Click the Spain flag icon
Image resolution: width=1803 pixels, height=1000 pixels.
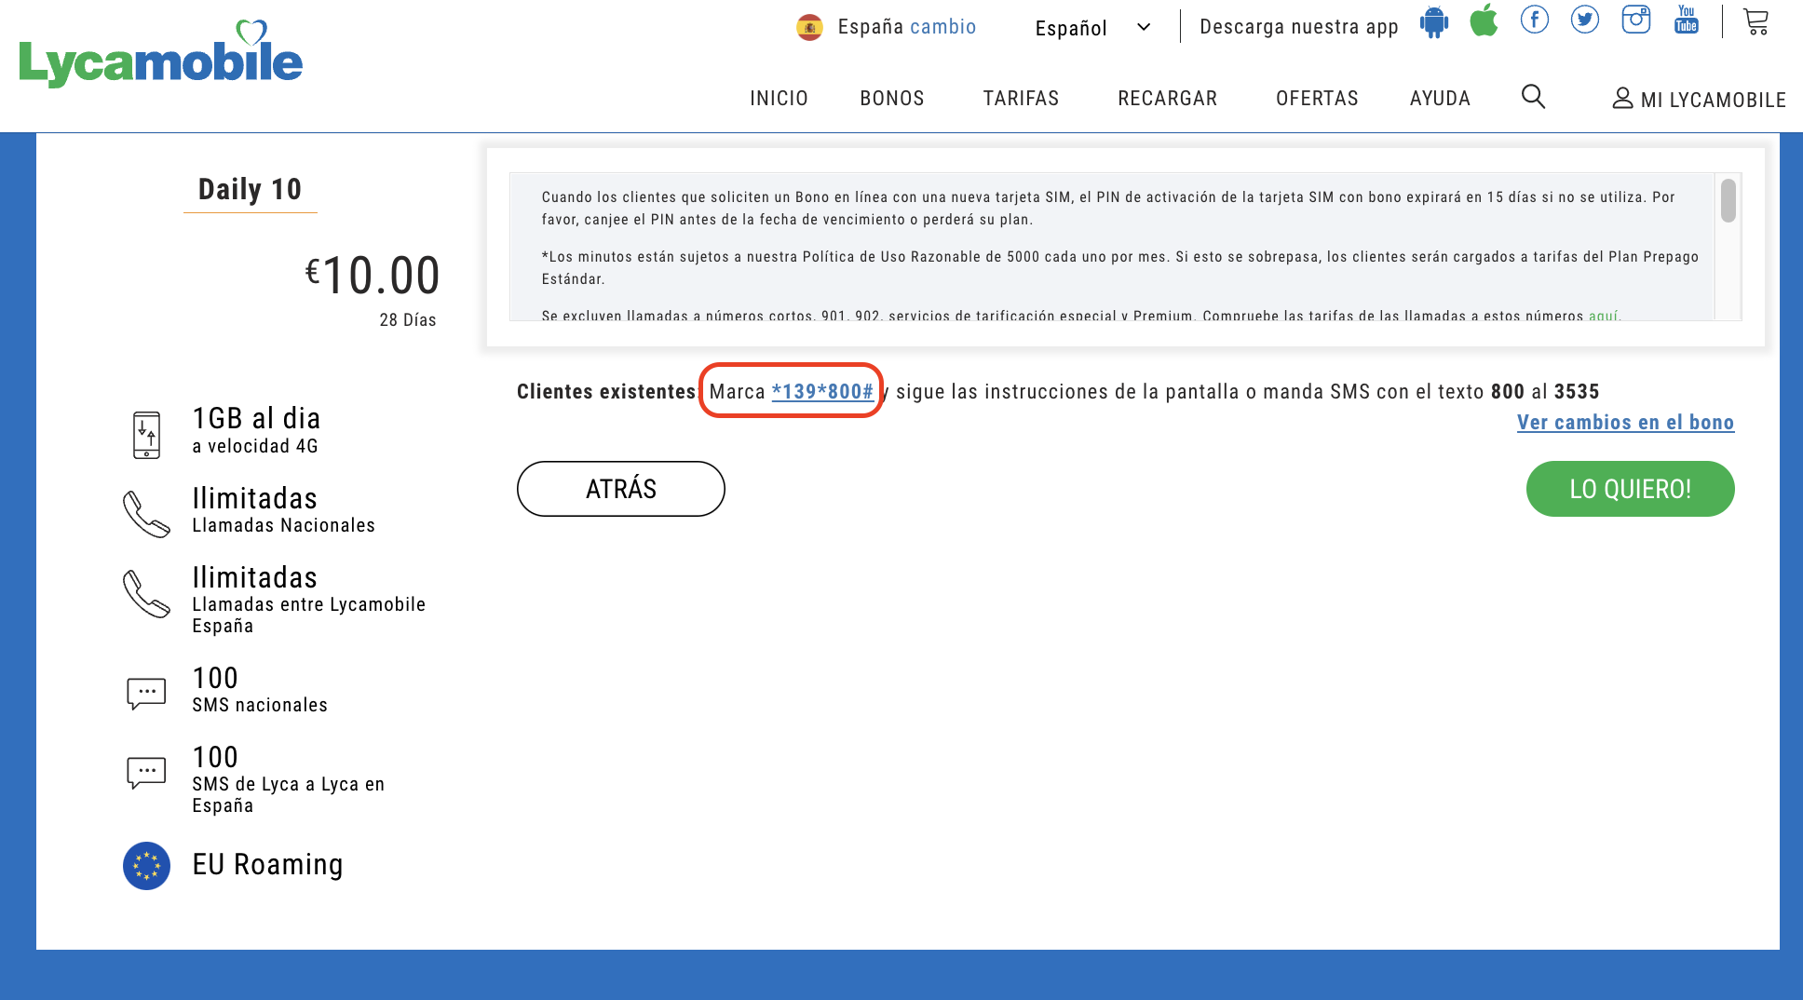click(x=809, y=27)
